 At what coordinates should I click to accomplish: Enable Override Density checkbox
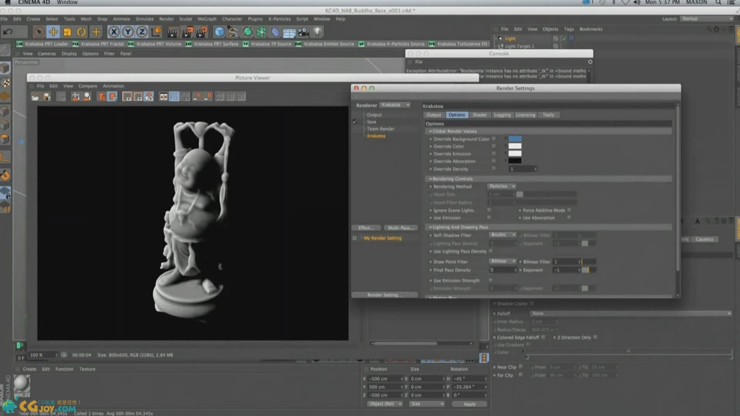tap(494, 169)
